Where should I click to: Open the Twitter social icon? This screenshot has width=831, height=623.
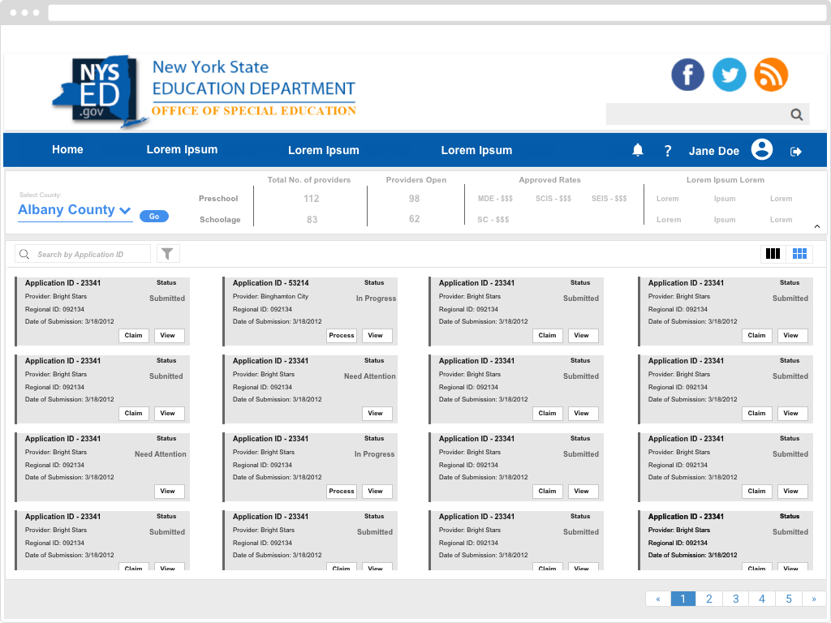729,75
